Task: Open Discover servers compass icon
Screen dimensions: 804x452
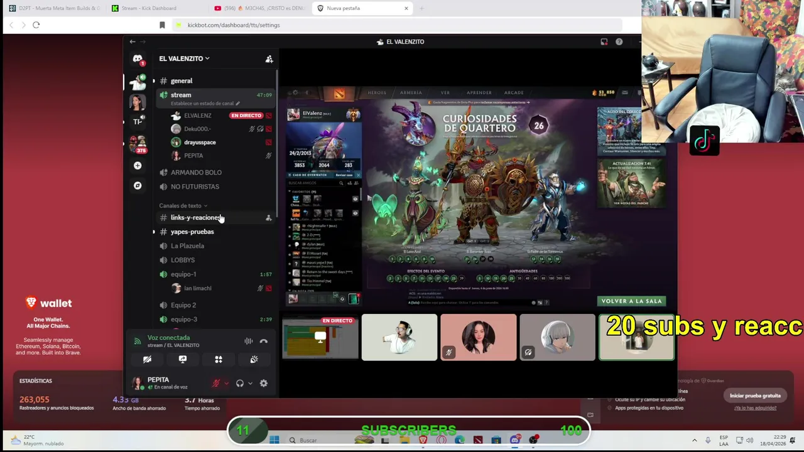Action: coord(138,186)
